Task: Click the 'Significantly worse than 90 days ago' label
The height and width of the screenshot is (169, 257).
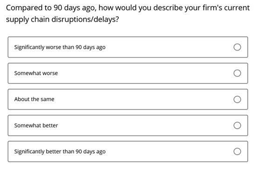Action: (x=60, y=47)
